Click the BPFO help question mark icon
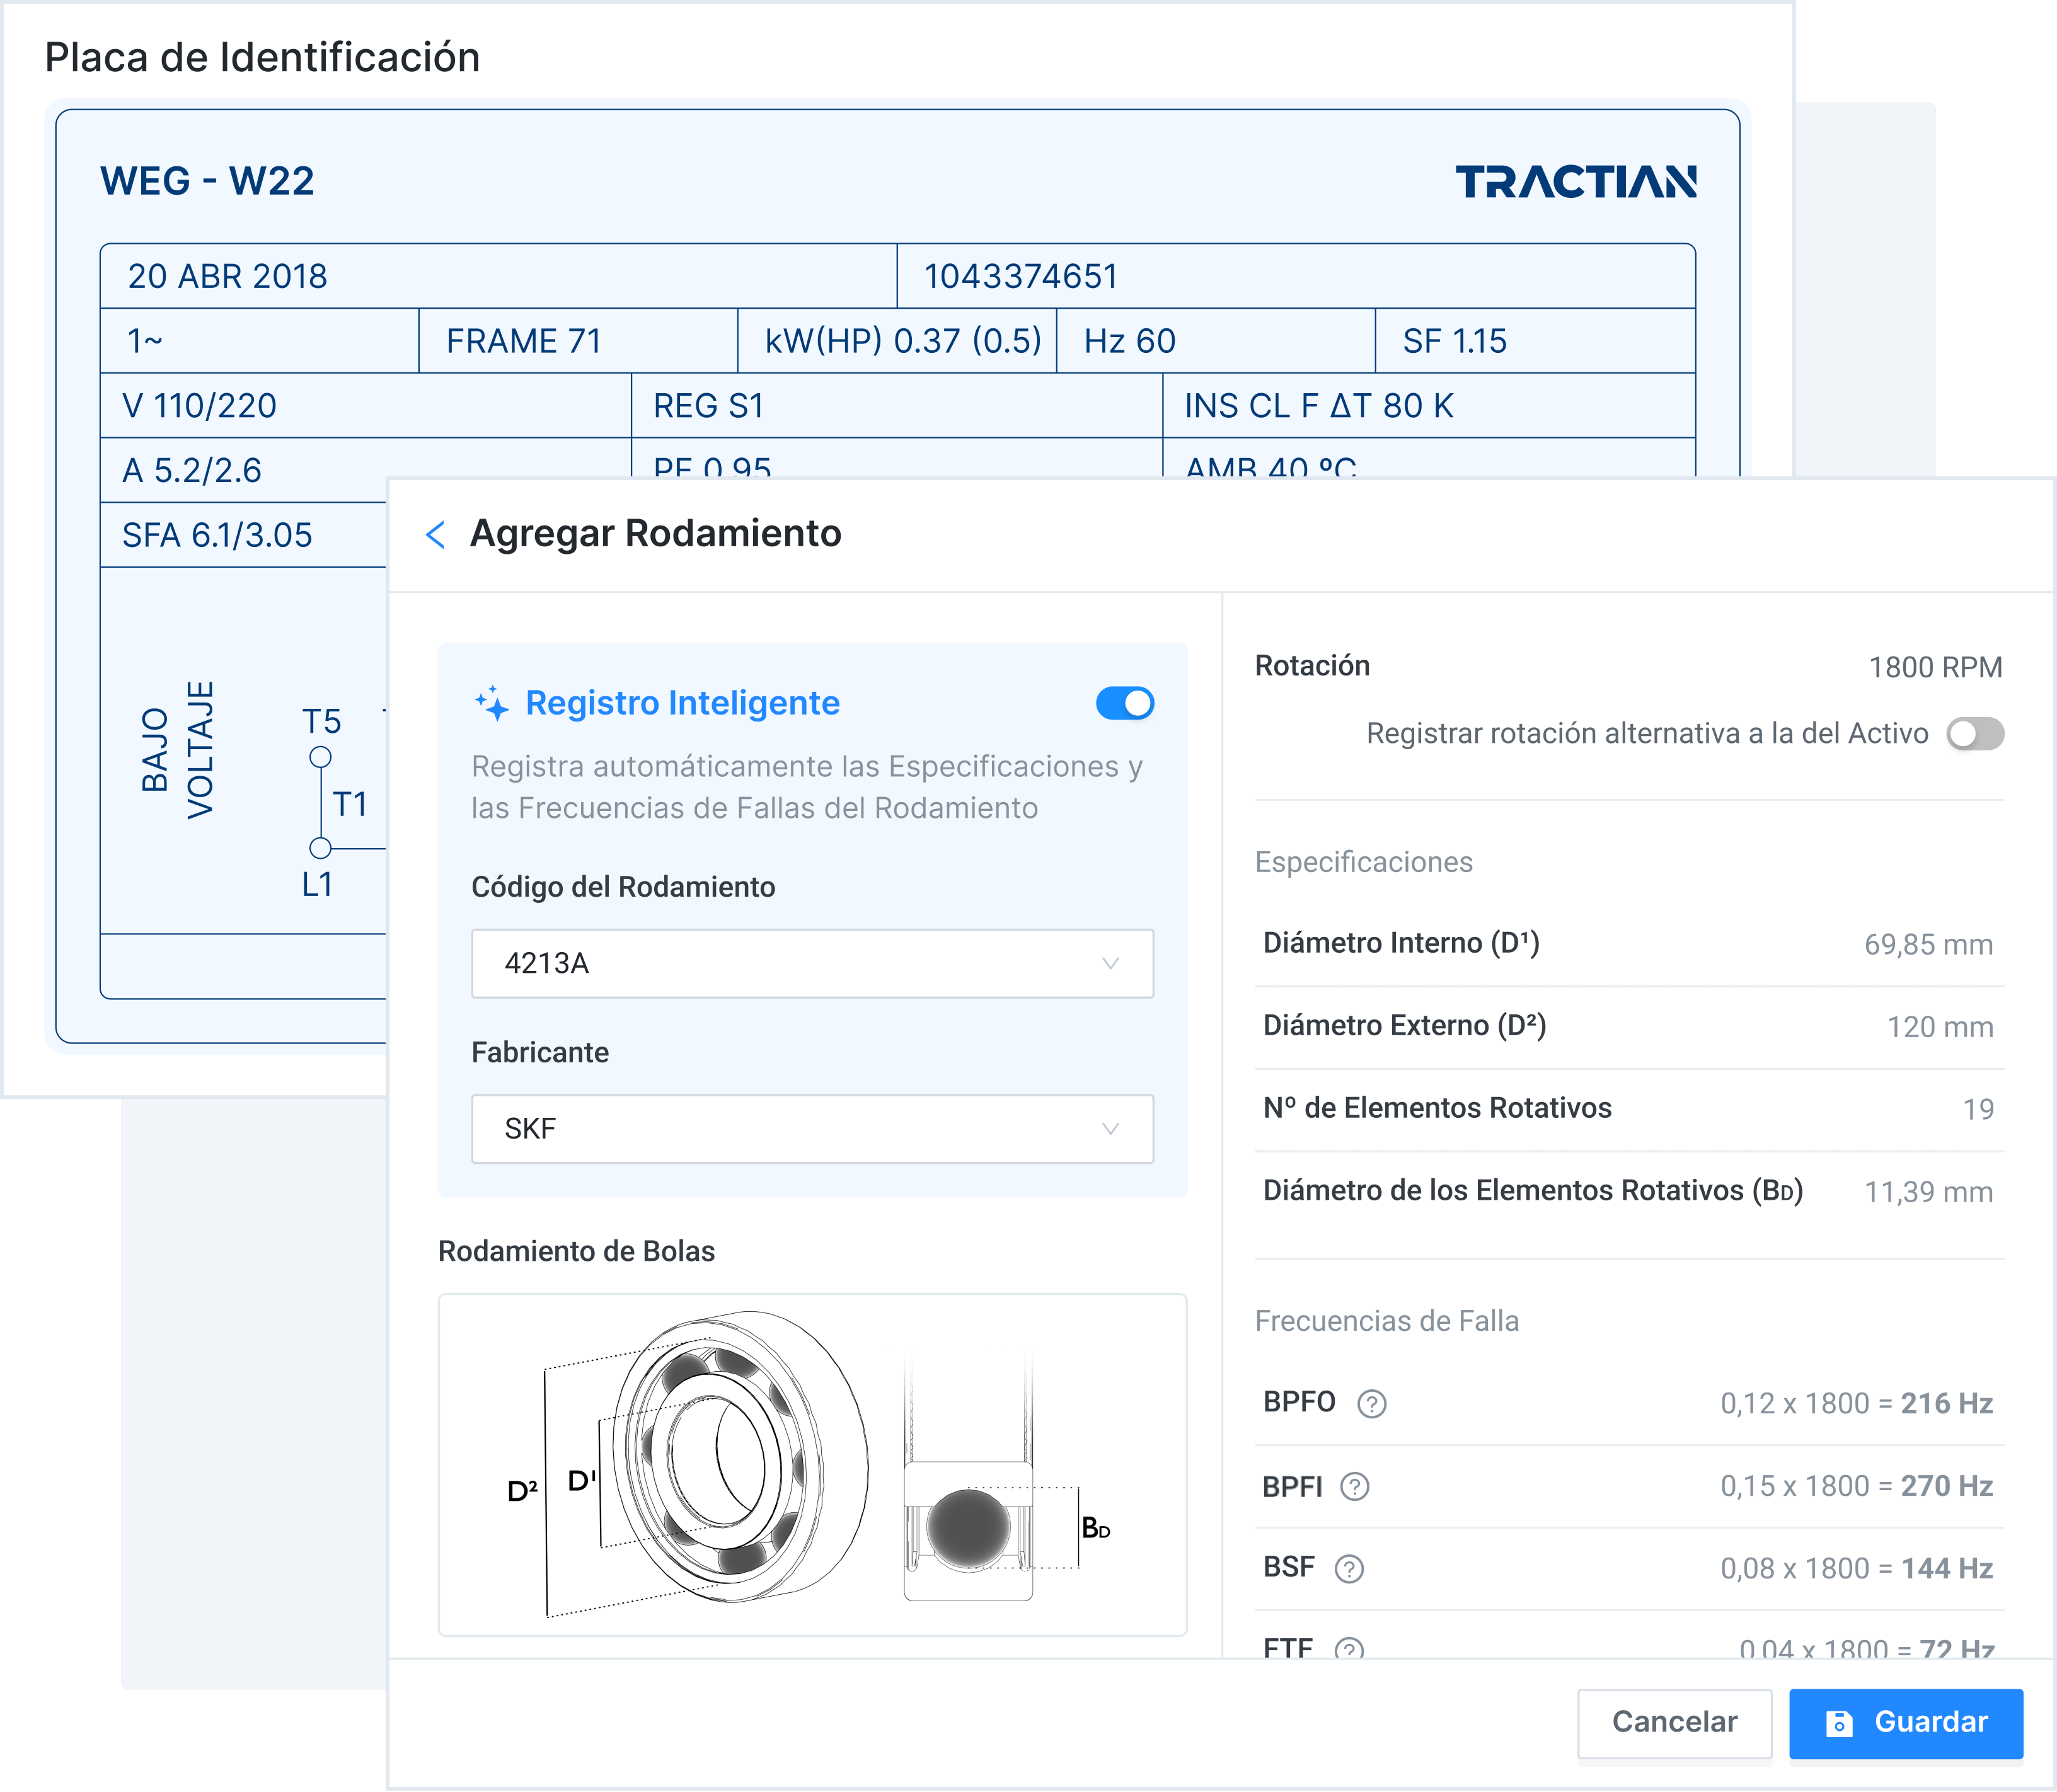This screenshot has width=2057, height=1792. pos(1371,1405)
